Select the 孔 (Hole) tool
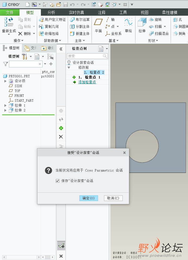 [177, 20]
